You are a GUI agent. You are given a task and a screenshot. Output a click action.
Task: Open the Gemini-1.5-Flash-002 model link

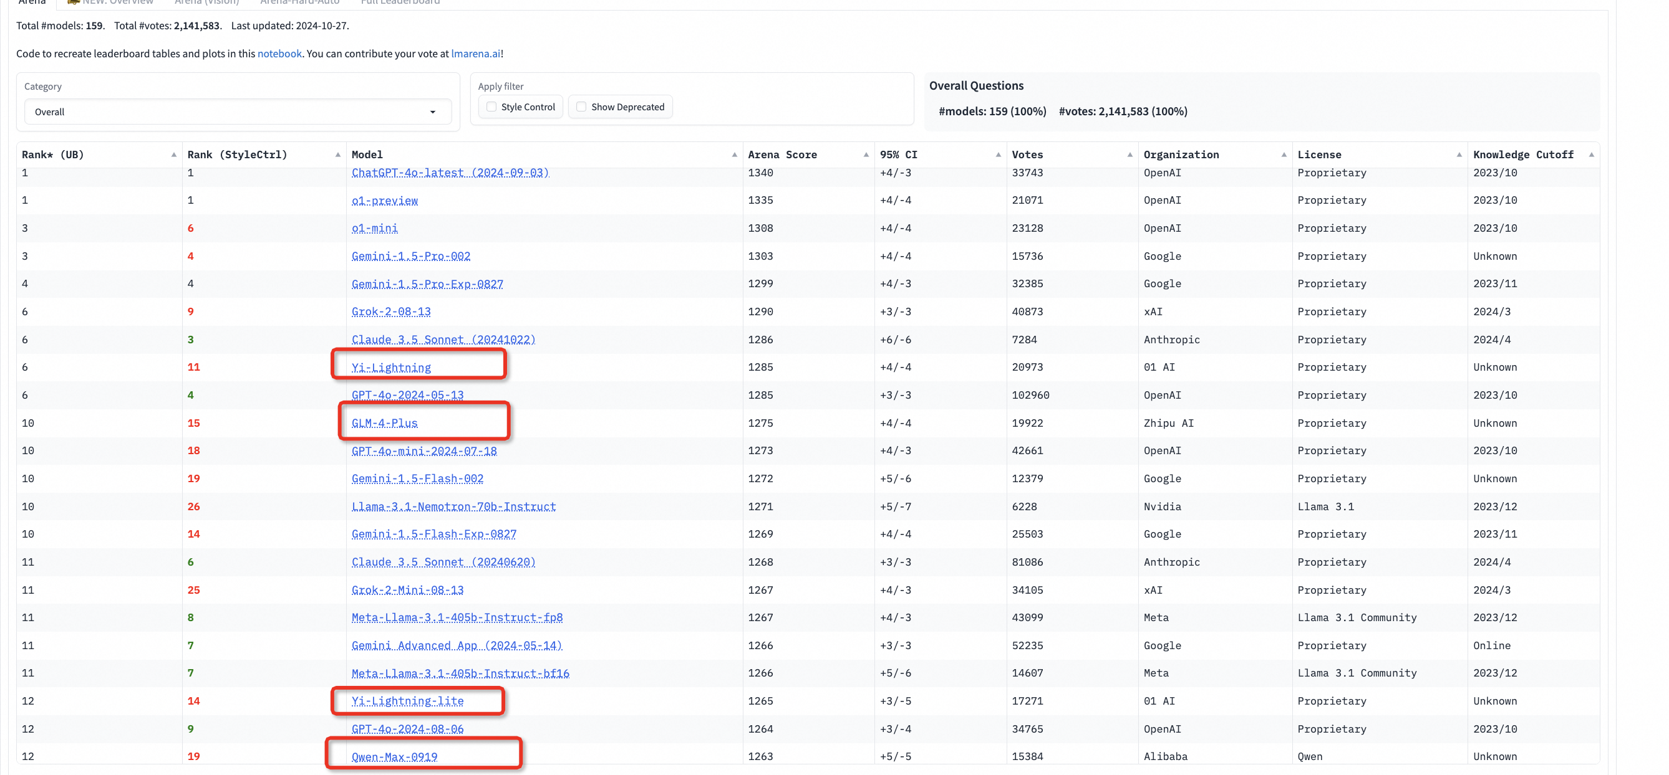click(x=417, y=478)
